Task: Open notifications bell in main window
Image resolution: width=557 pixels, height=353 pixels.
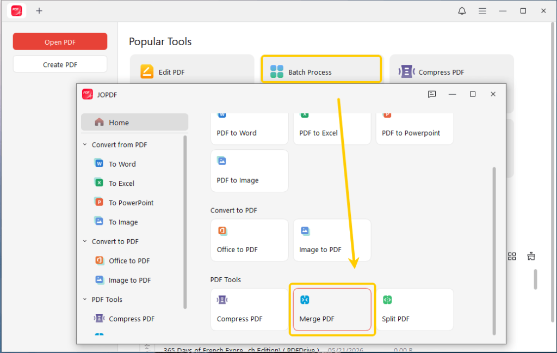Action: (462, 11)
